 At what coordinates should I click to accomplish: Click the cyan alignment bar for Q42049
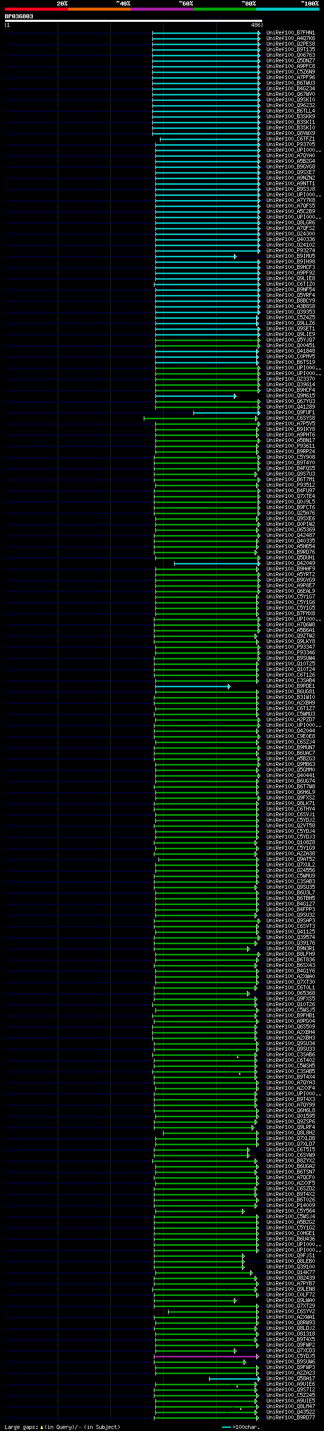217,564
